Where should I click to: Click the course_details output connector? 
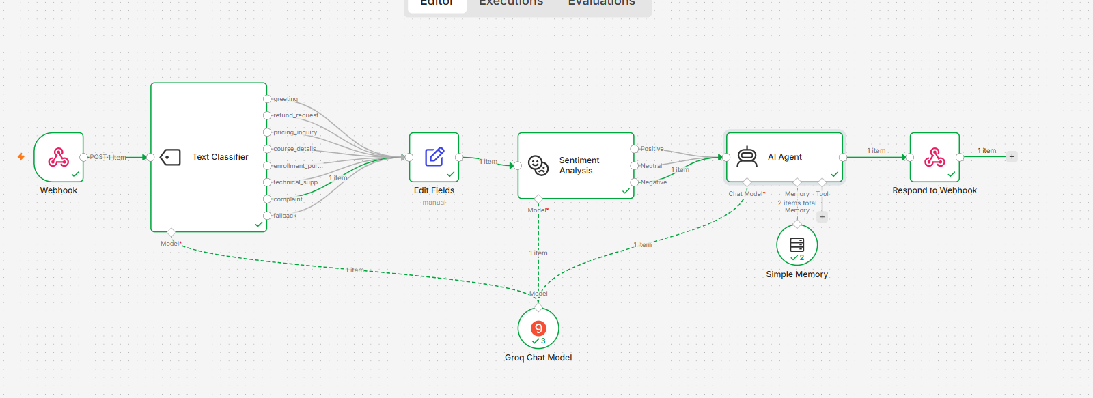coord(267,149)
